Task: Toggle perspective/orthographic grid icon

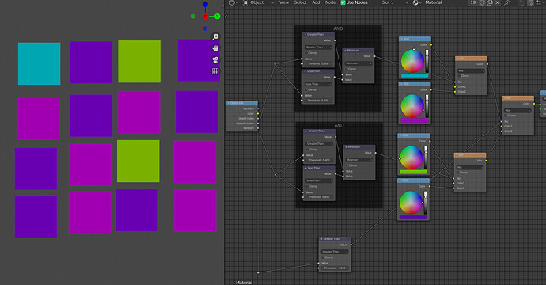Action: [215, 71]
